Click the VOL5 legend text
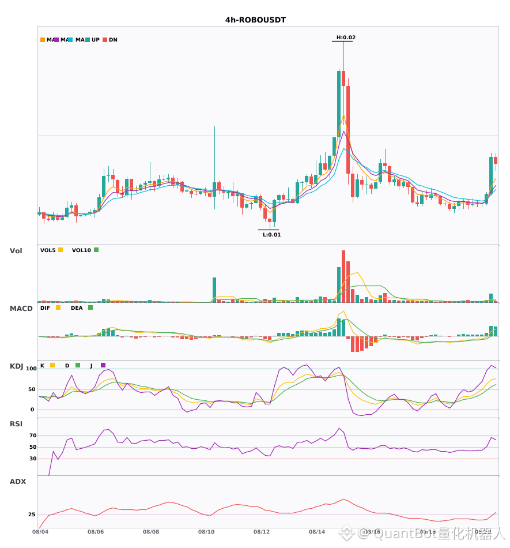 (x=48, y=250)
